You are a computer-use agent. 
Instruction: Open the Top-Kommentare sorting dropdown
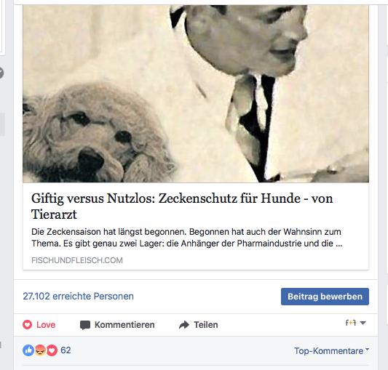click(x=331, y=350)
